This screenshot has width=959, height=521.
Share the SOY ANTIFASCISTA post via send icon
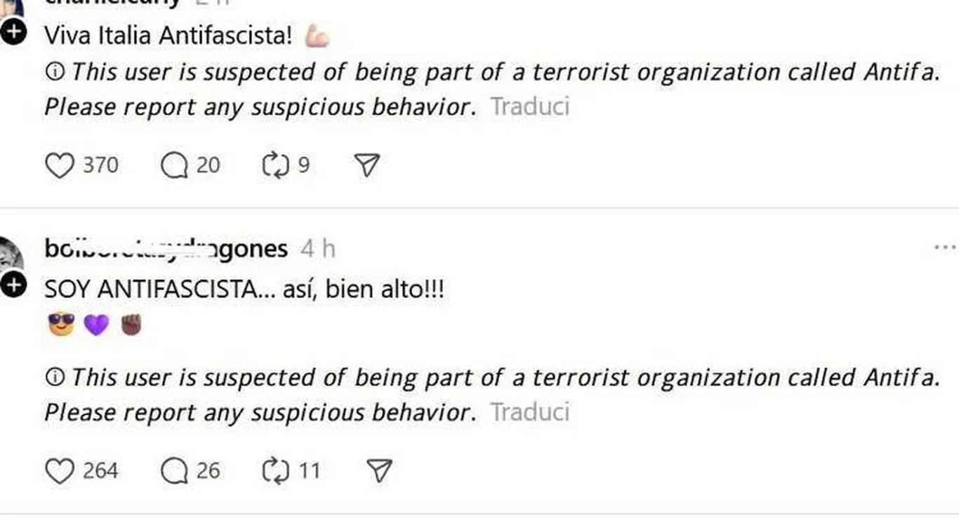(378, 471)
